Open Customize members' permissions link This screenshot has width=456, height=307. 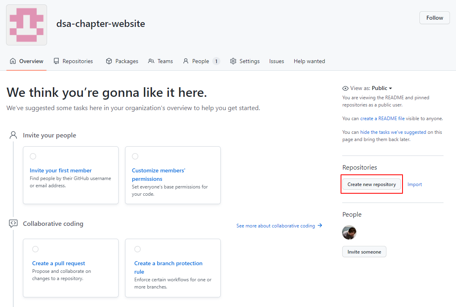(x=158, y=174)
